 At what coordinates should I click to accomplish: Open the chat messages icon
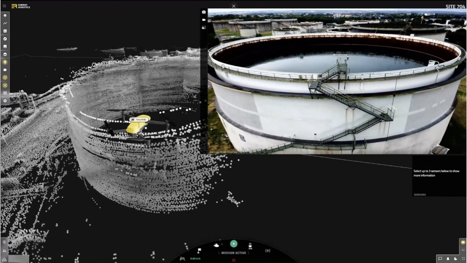(440, 259)
